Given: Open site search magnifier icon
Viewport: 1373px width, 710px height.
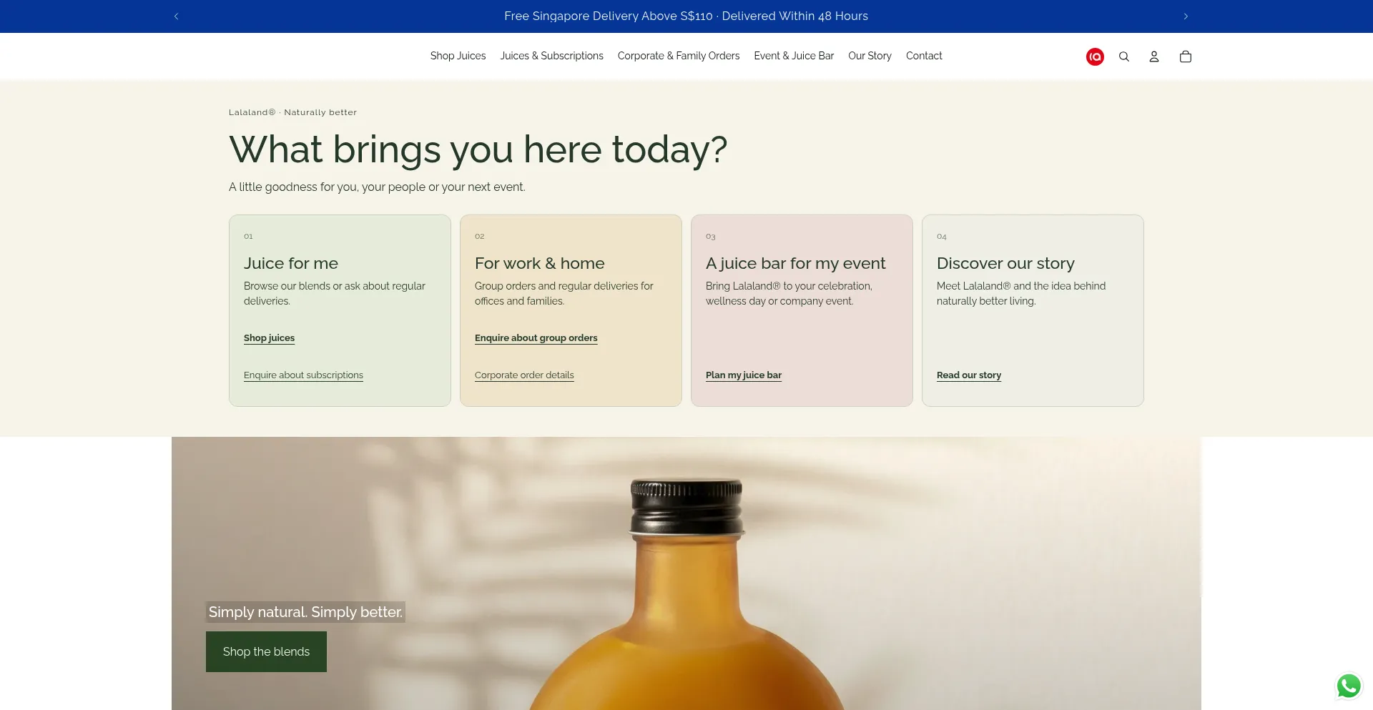Looking at the screenshot, I should [1124, 56].
